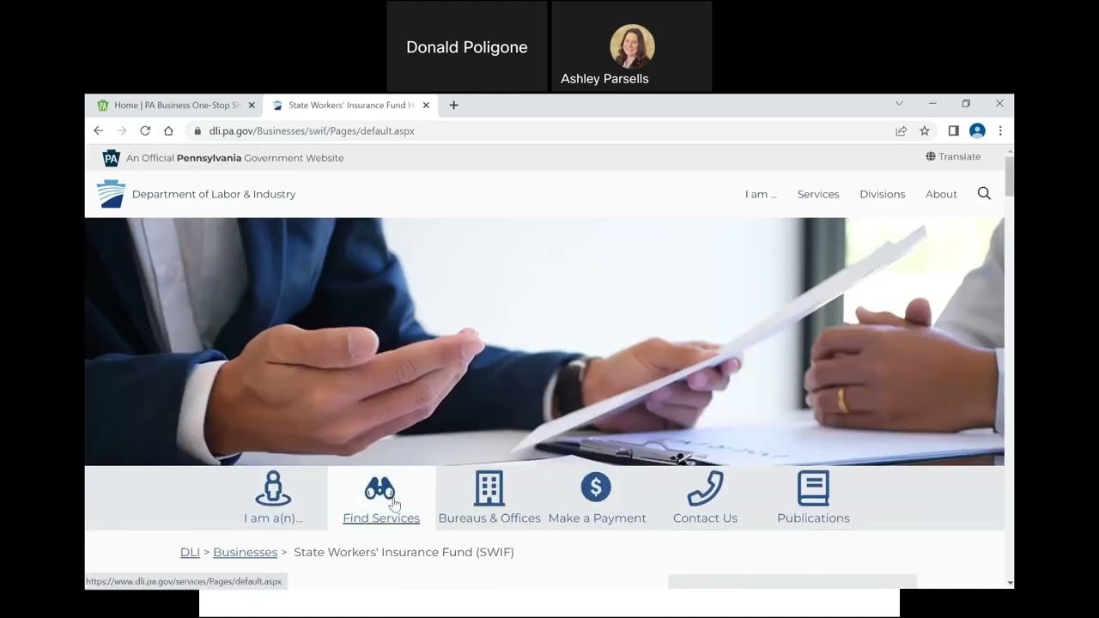
Task: Reload the page with the refresh icon
Action: click(x=145, y=130)
